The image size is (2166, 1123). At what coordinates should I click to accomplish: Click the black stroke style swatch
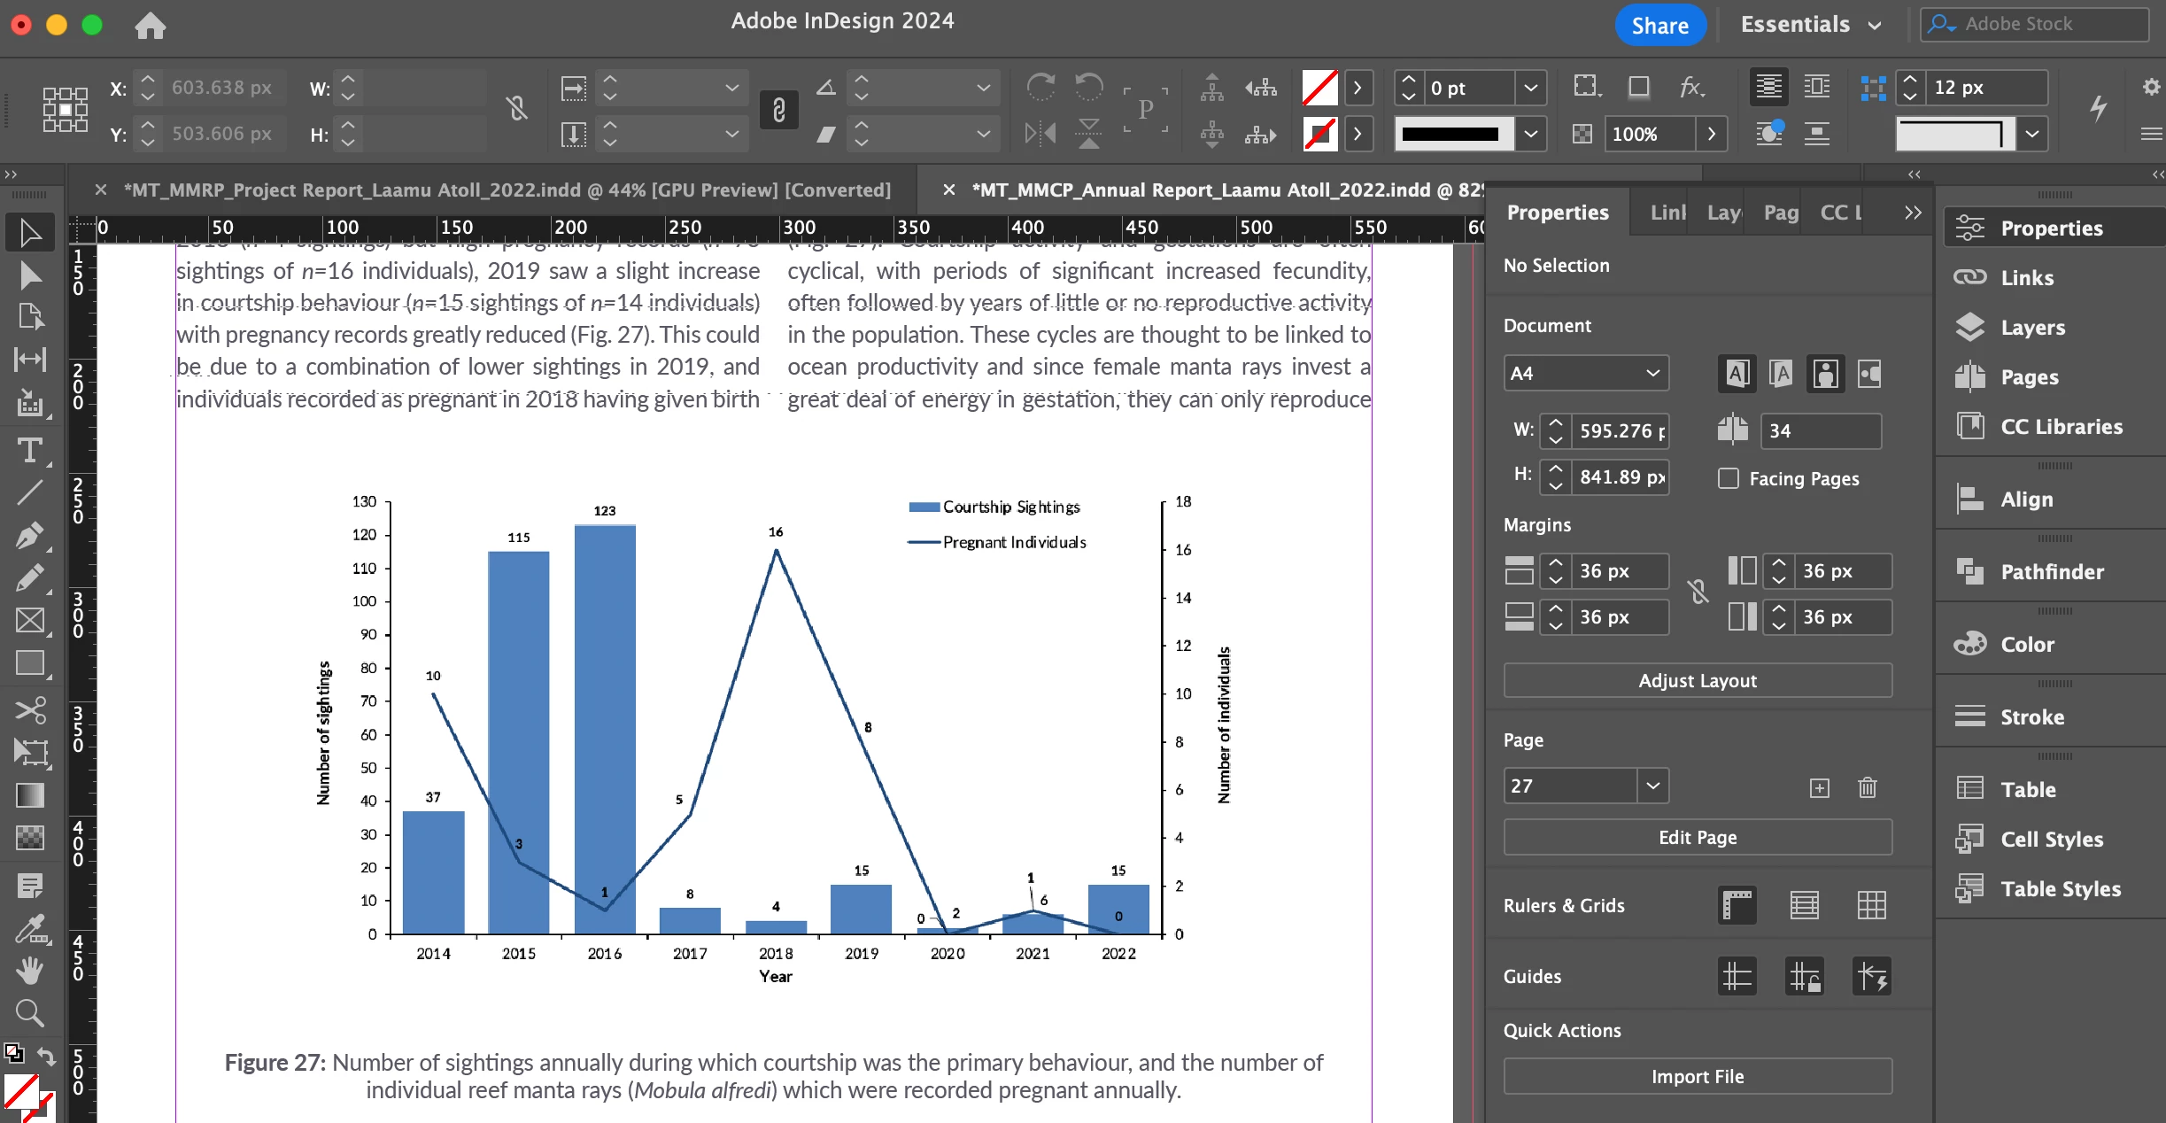[x=1450, y=134]
